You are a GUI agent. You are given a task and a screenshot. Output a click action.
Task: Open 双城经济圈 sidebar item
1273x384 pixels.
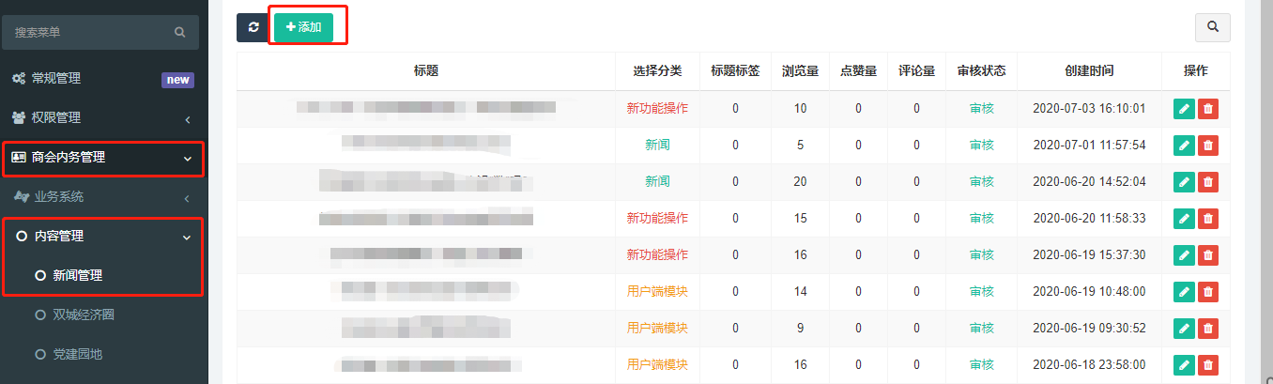coord(84,315)
